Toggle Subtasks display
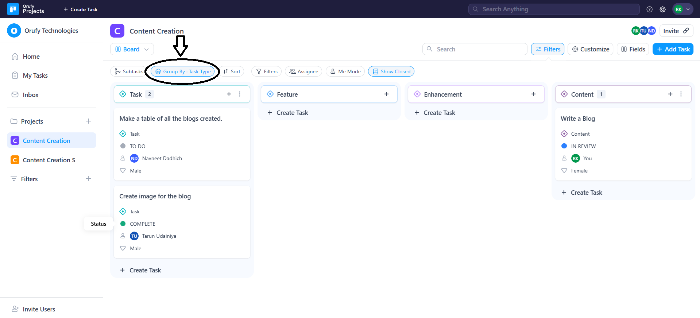Screen dimensions: 700x318 tap(129, 71)
